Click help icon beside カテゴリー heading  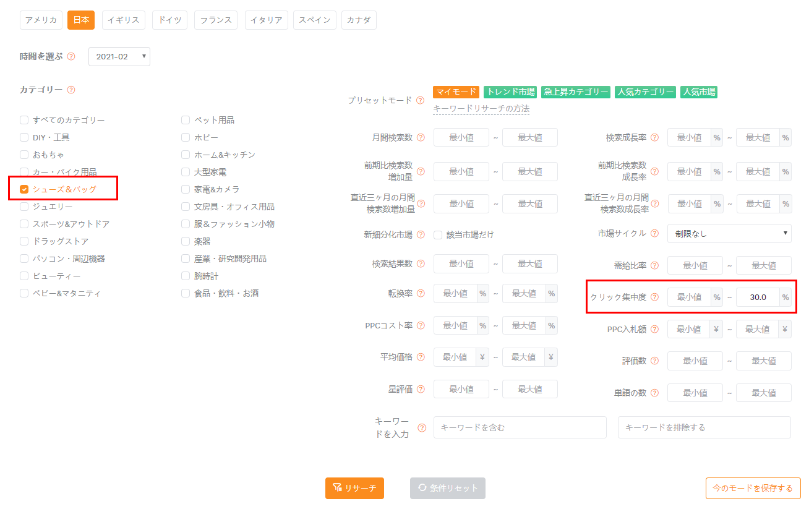pos(71,90)
